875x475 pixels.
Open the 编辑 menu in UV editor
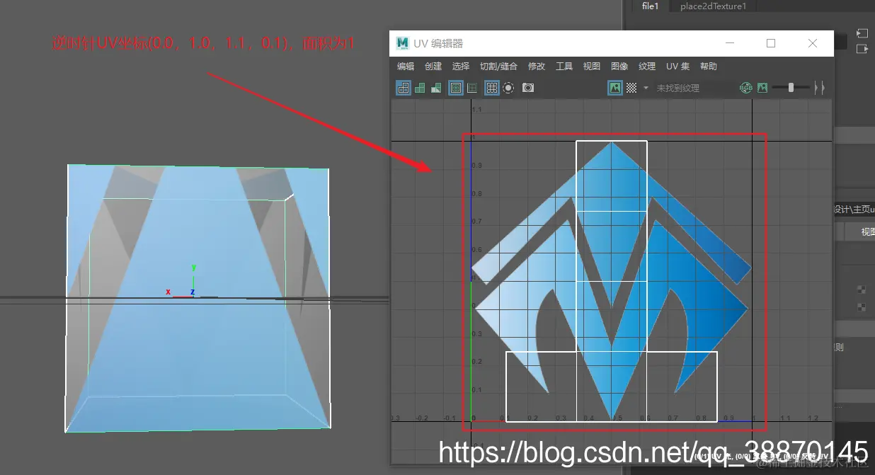tap(406, 67)
